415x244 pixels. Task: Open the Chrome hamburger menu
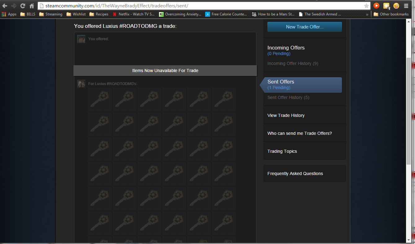tap(406, 6)
